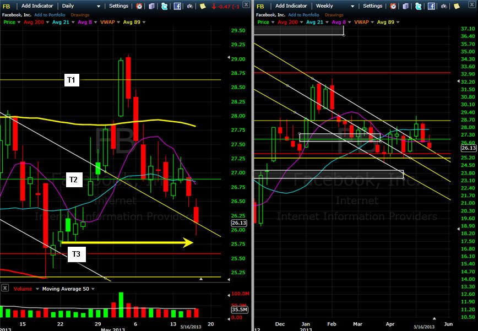Click the camera snapshot icon in Daily chart

pyautogui.click(x=189, y=6)
